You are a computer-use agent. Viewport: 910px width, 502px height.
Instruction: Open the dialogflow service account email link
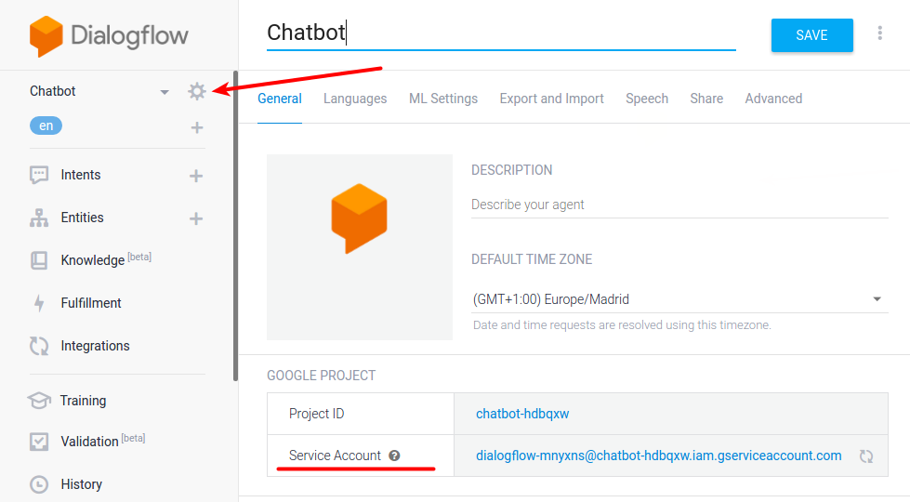point(659,456)
